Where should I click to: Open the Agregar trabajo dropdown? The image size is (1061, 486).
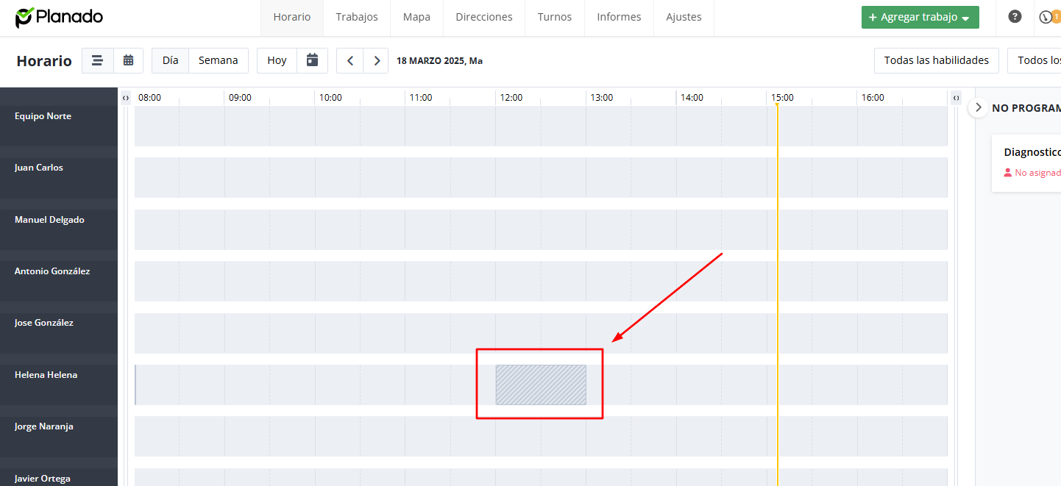(x=920, y=17)
